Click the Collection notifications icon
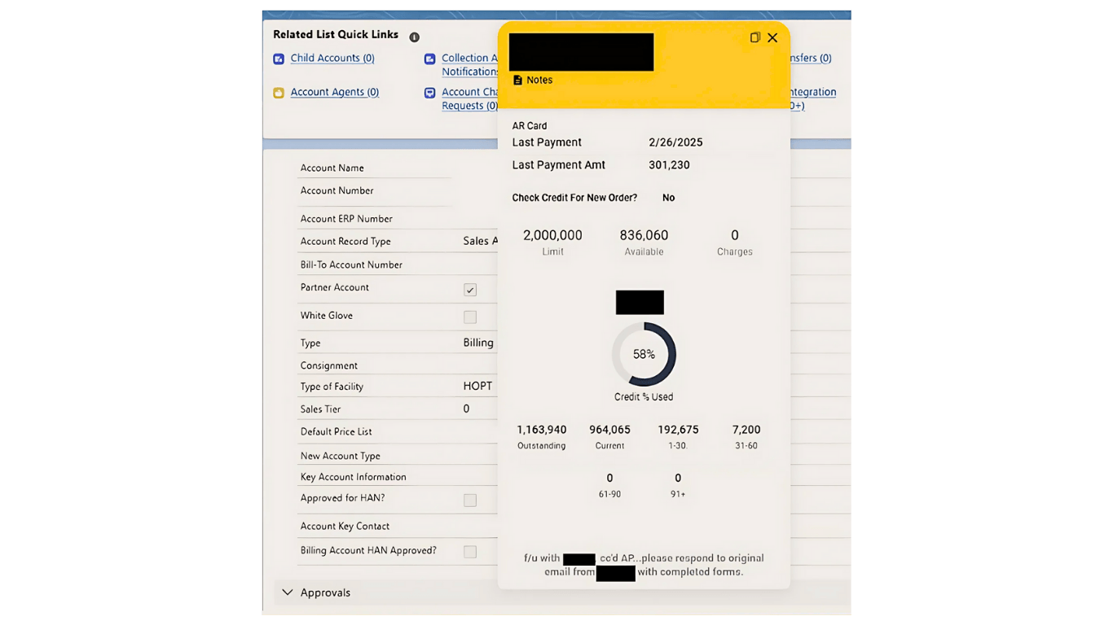The image size is (1113, 625). tap(429, 59)
